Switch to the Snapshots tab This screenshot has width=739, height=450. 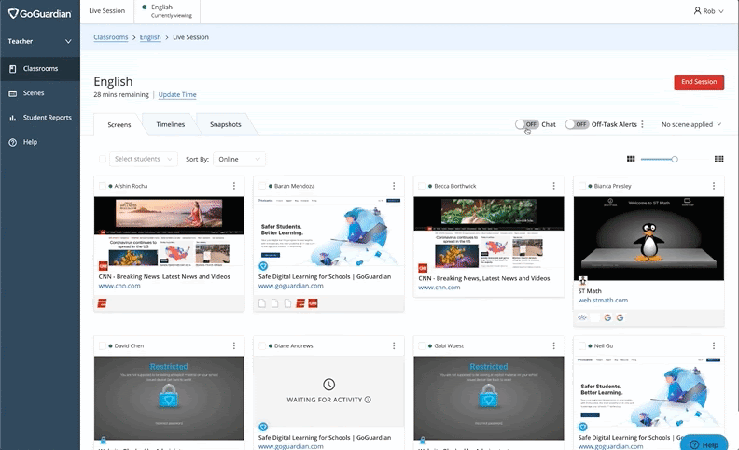[225, 124]
